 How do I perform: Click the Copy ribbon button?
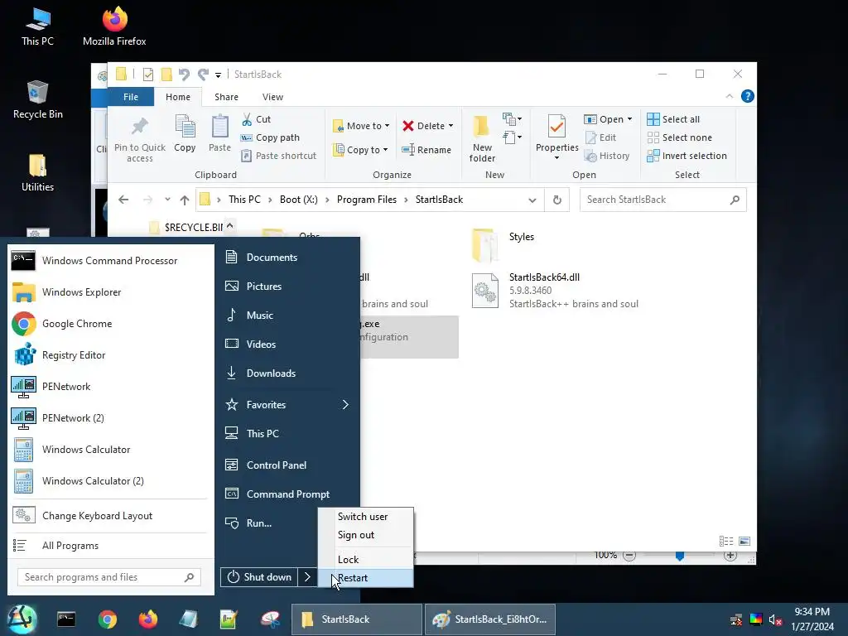[x=185, y=134]
